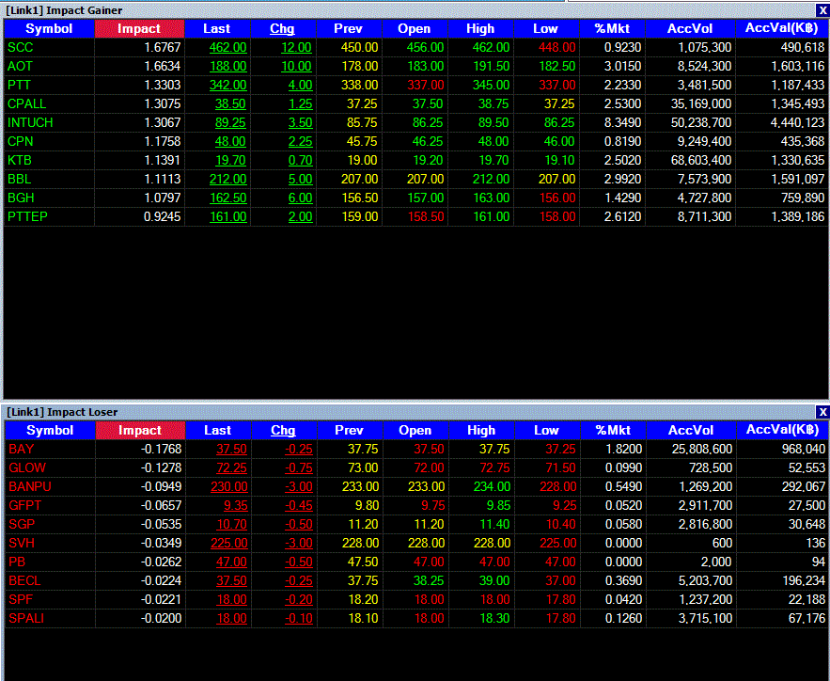Select the AOT symbol
Viewport: 830px width, 681px height.
tap(20, 66)
